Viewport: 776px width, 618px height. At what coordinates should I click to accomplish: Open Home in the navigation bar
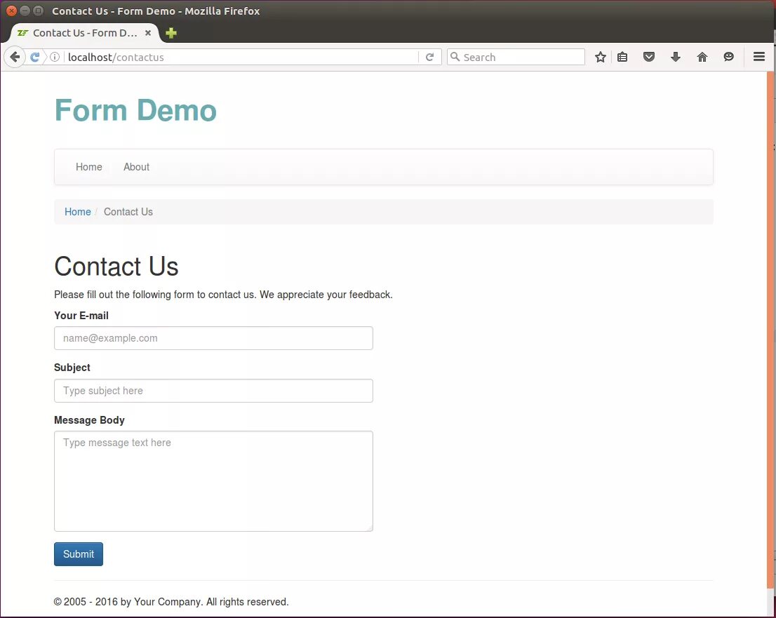(89, 167)
